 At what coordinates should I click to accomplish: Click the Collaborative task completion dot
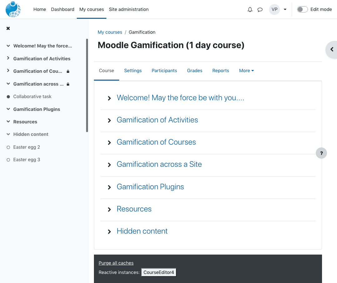click(8, 97)
